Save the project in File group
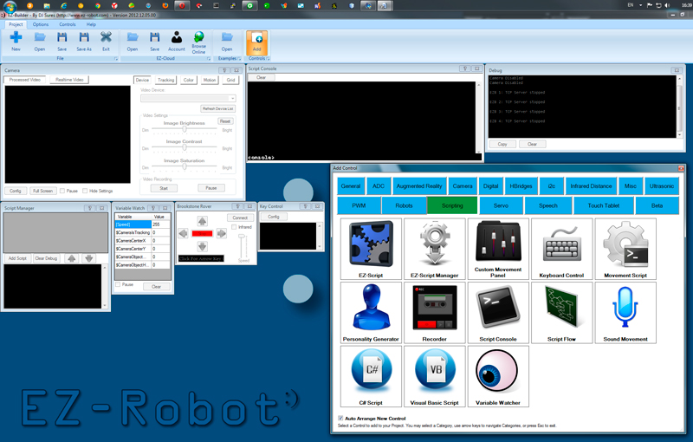693x442 pixels. point(62,42)
